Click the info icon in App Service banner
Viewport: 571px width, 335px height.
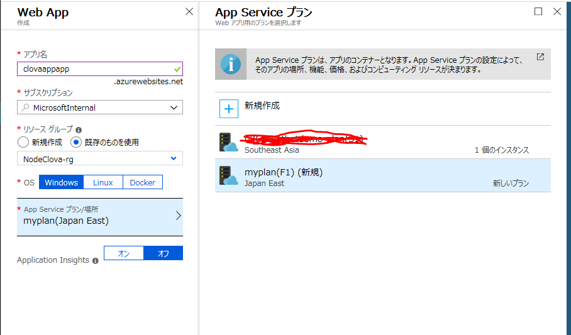pyautogui.click(x=231, y=64)
